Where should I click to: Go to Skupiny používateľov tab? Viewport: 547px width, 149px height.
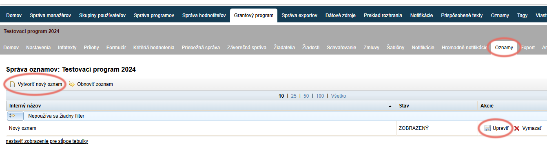(x=102, y=15)
